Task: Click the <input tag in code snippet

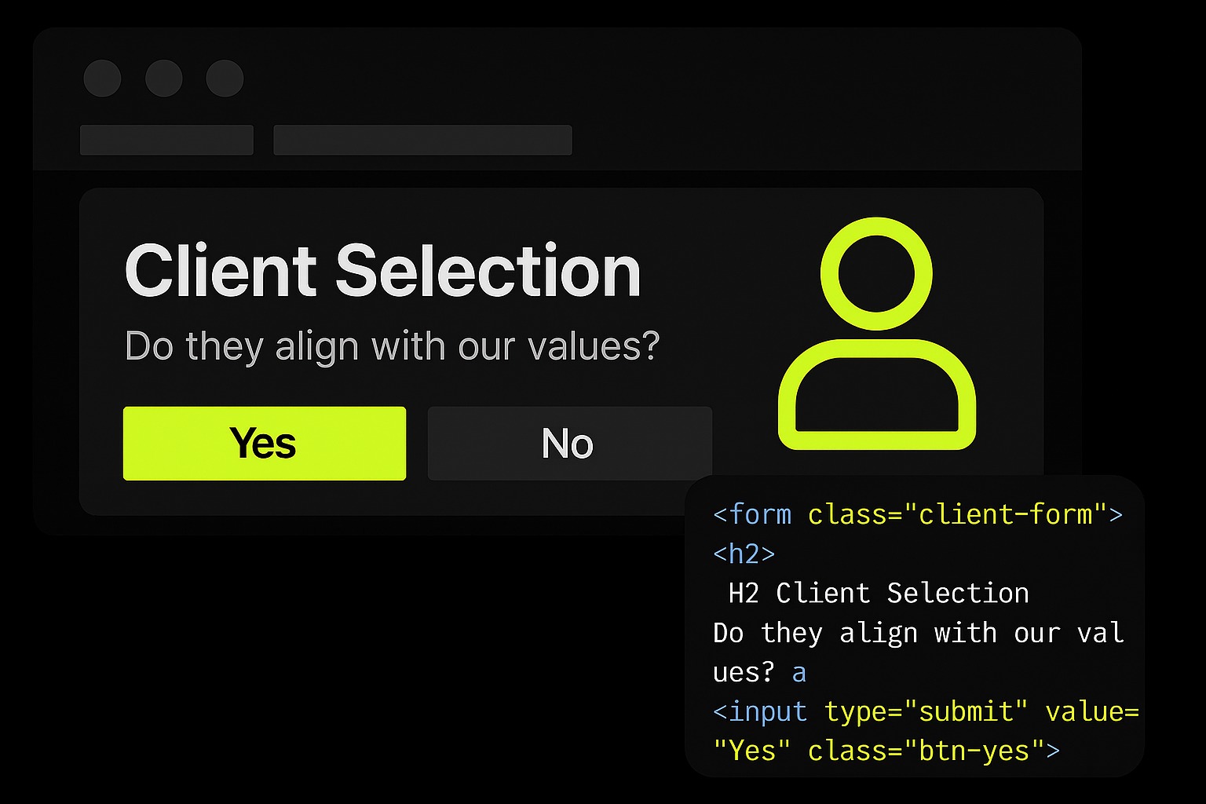Action: 759,712
